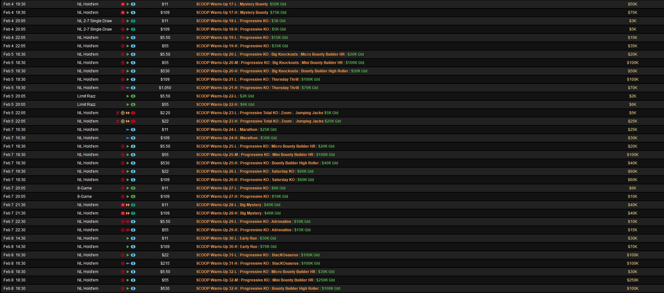Viewport: 664px width, 293px height.
Task: Click Zoom icon on Warm-Up 23-L row
Action: (x=118, y=113)
